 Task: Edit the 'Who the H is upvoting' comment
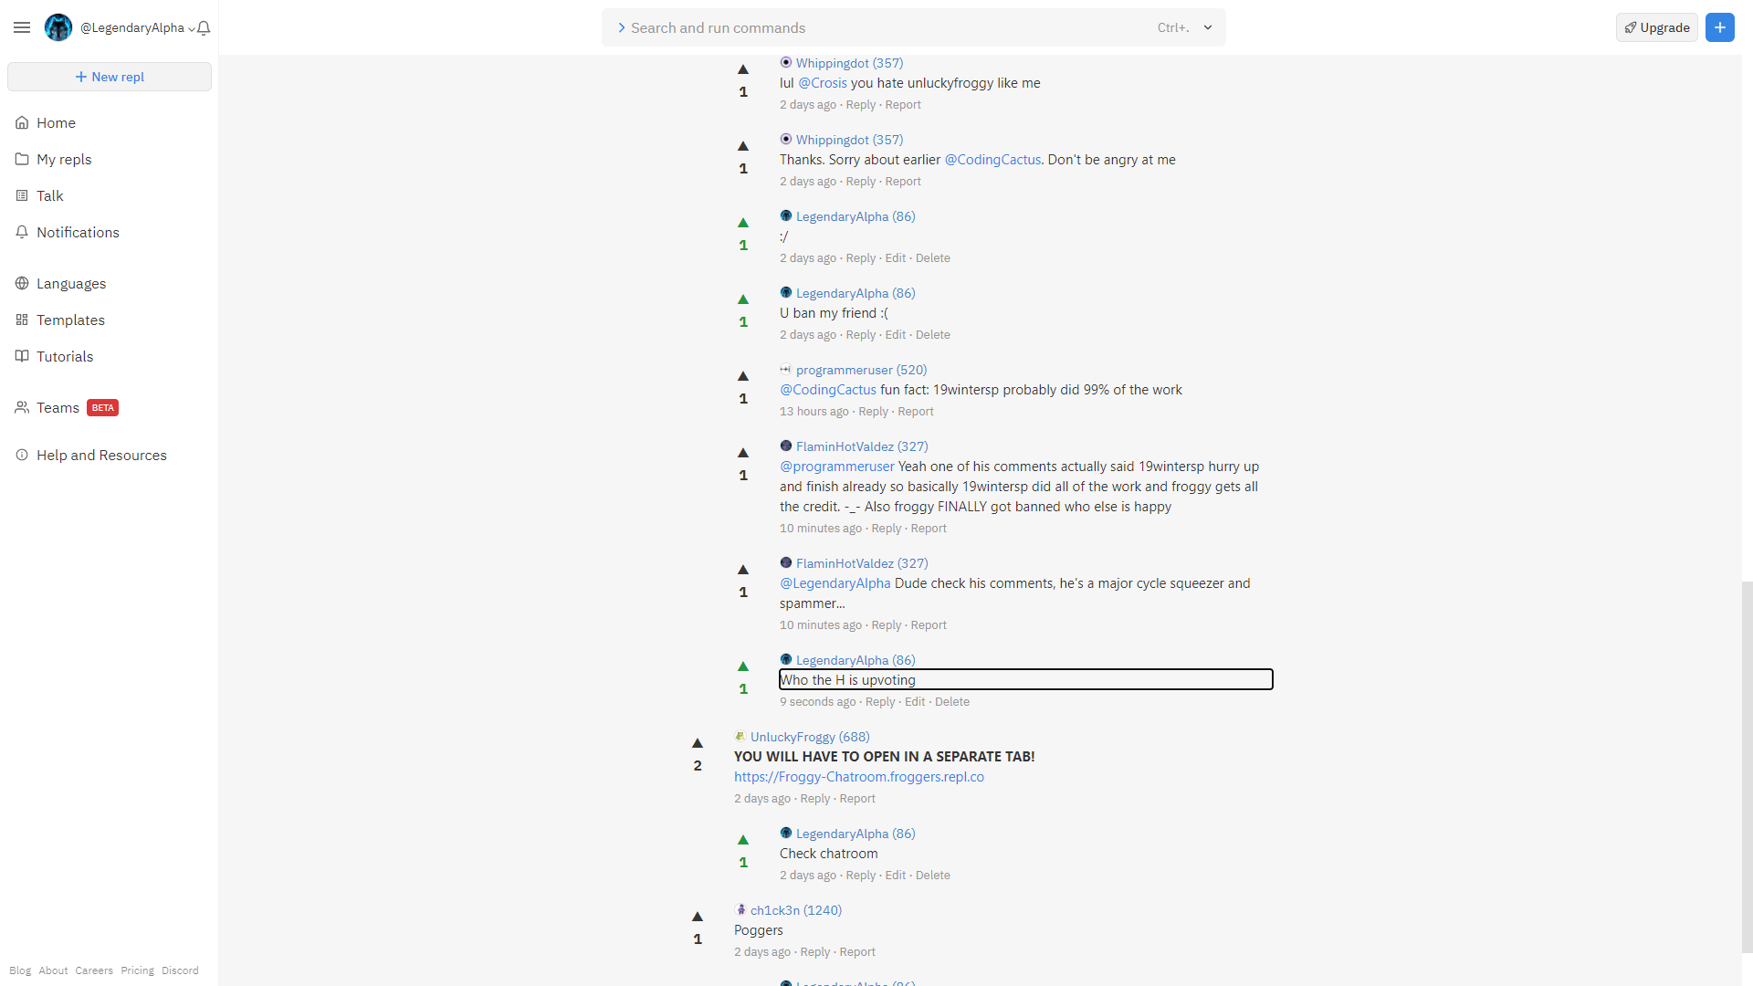point(915,702)
